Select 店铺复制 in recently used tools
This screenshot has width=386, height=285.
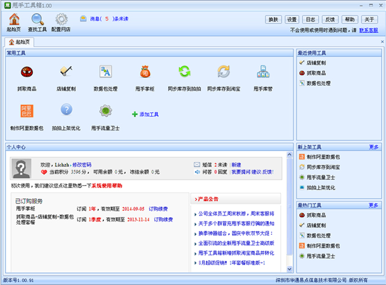point(316,63)
